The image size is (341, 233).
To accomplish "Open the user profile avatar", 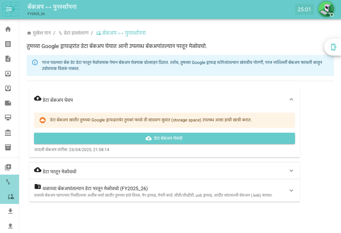I will (326, 9).
